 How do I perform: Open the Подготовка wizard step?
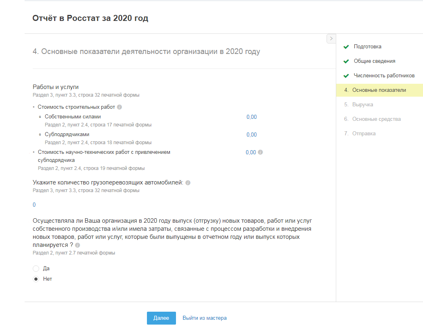367,47
